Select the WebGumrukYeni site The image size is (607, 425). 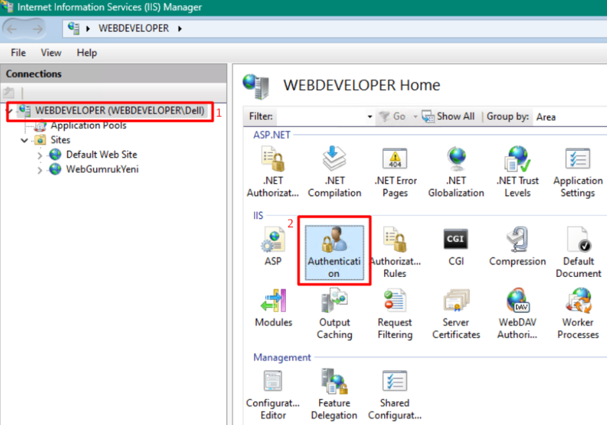pos(102,169)
